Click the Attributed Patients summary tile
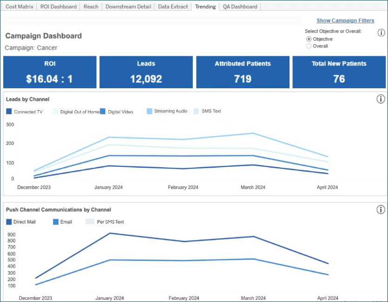Viewport: 388px width, 302px height. click(x=243, y=72)
